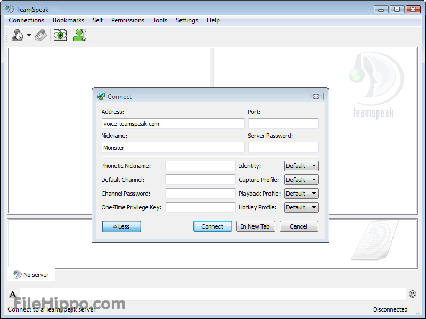This screenshot has width=426, height=319.
Task: Click the Address field with voice.teamspeak.com
Action: (173, 124)
